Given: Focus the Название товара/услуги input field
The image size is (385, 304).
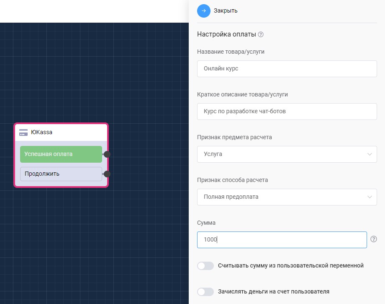Looking at the screenshot, I should tap(287, 69).
